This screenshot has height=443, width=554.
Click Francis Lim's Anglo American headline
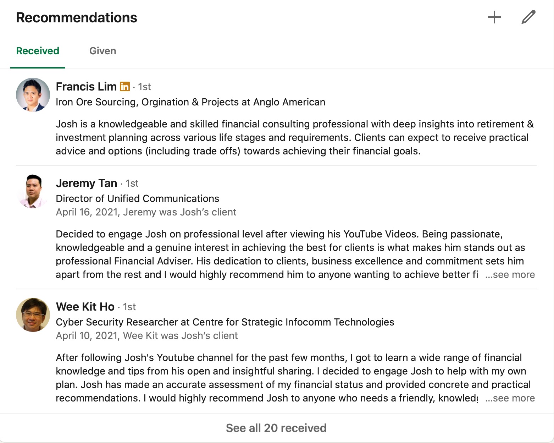190,102
